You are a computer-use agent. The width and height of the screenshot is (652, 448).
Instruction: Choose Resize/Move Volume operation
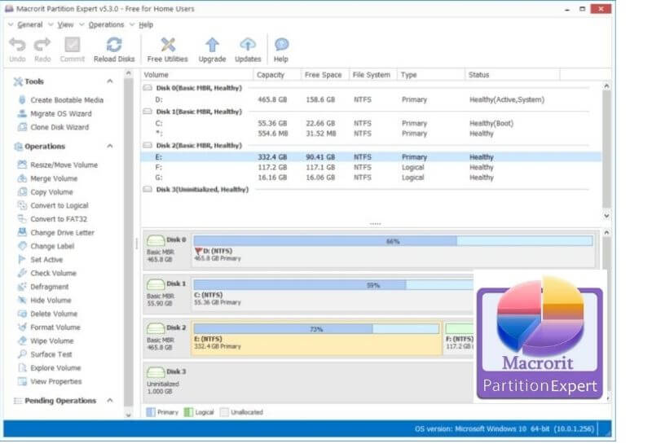[x=64, y=165]
